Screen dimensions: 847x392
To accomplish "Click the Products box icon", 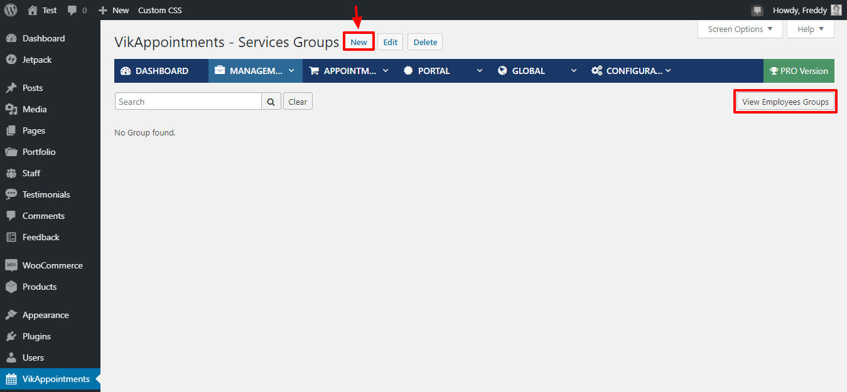I will point(11,287).
